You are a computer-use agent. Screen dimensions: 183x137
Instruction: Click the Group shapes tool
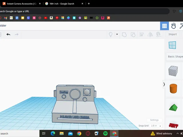click(x=124, y=35)
